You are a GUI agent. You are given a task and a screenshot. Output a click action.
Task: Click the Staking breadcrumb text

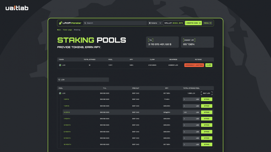(77, 30)
